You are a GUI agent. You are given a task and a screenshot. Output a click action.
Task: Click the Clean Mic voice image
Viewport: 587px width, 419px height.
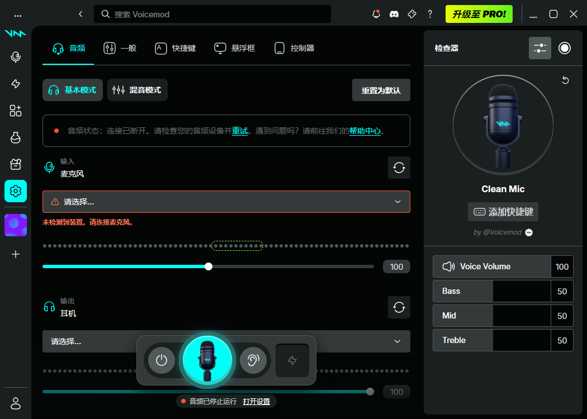(x=503, y=125)
